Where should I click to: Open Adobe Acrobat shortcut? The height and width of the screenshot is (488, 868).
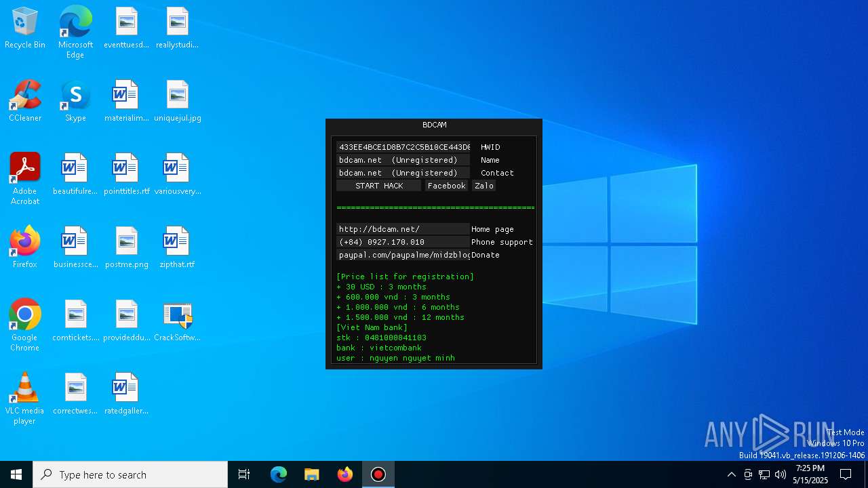click(x=25, y=179)
